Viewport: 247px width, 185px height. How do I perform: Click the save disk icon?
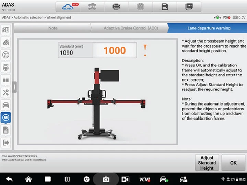(165, 7)
